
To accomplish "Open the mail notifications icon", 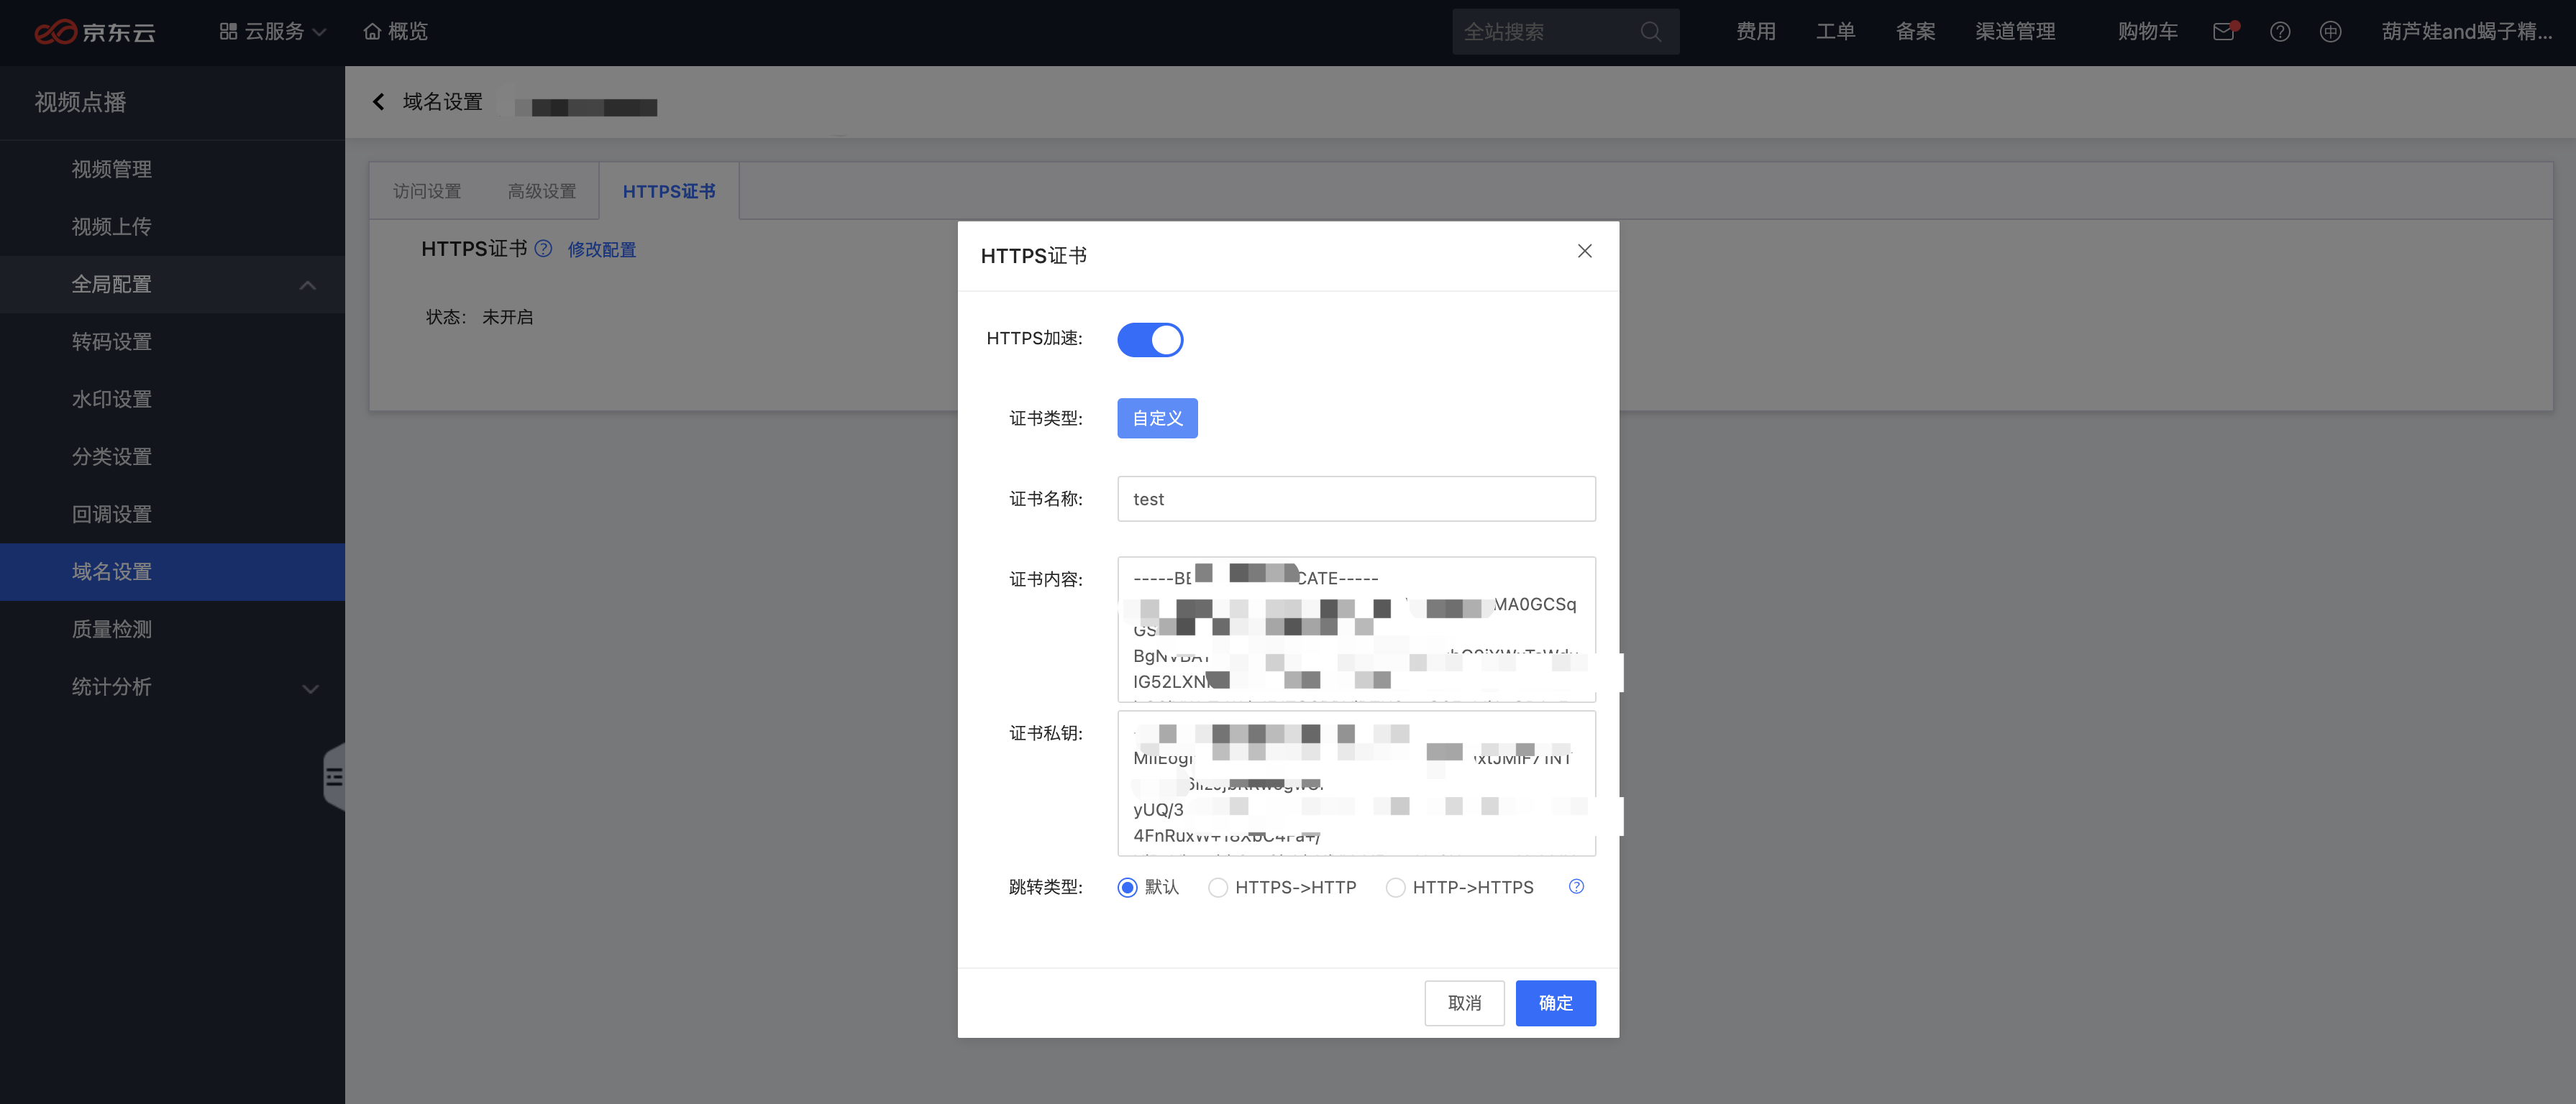I will (2225, 32).
